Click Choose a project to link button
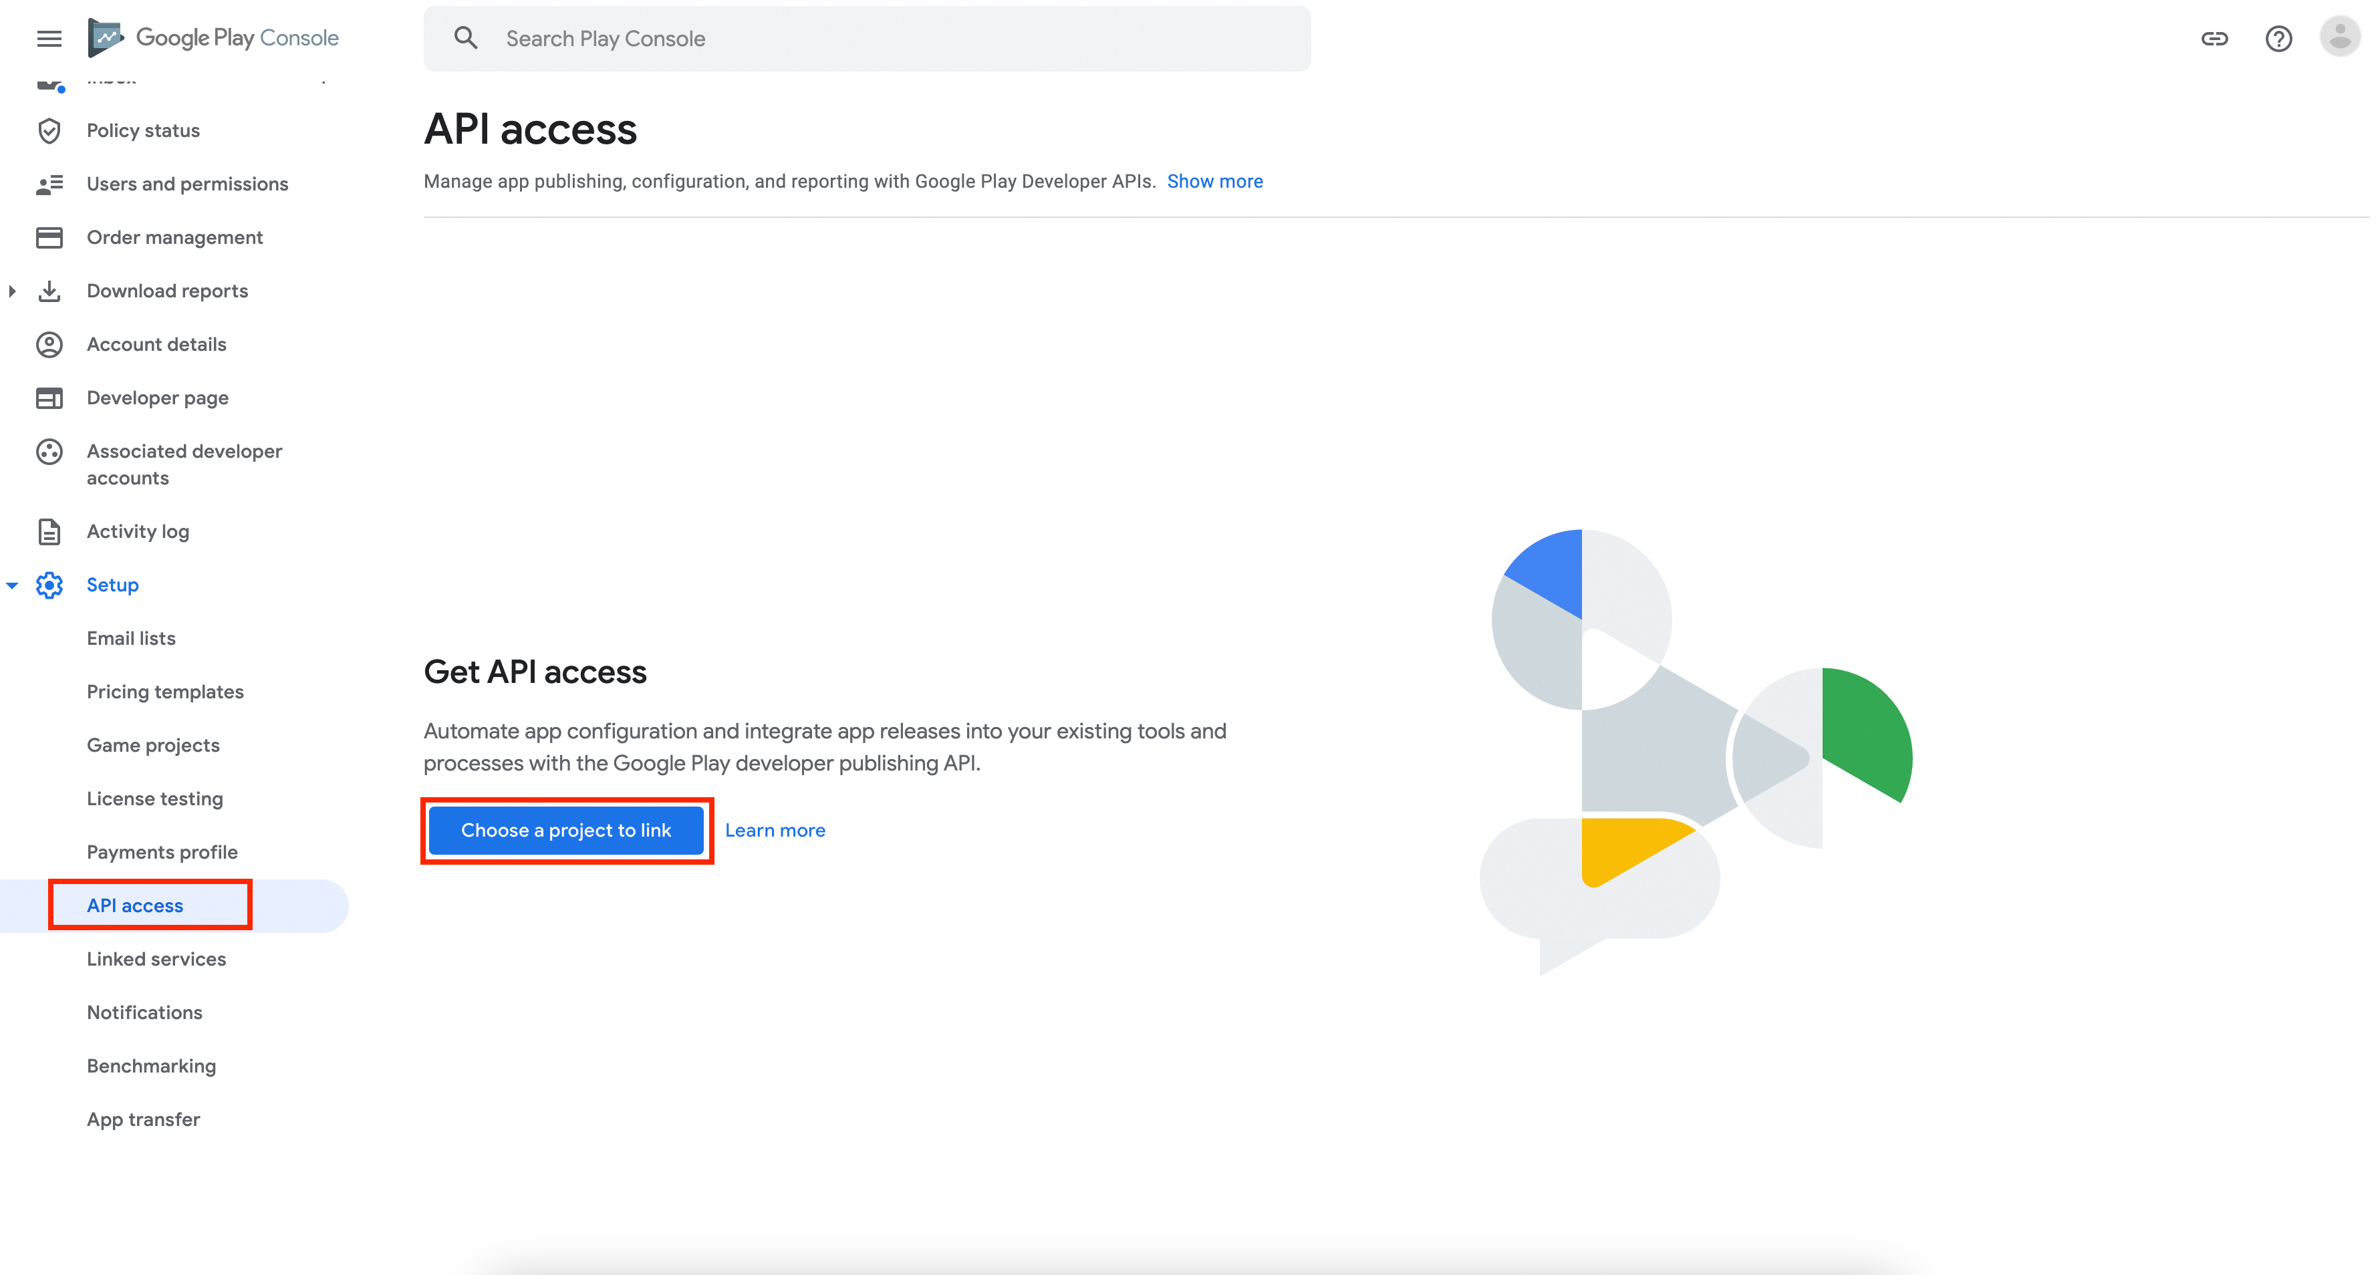Viewport: 2378px width, 1275px height. 566,830
